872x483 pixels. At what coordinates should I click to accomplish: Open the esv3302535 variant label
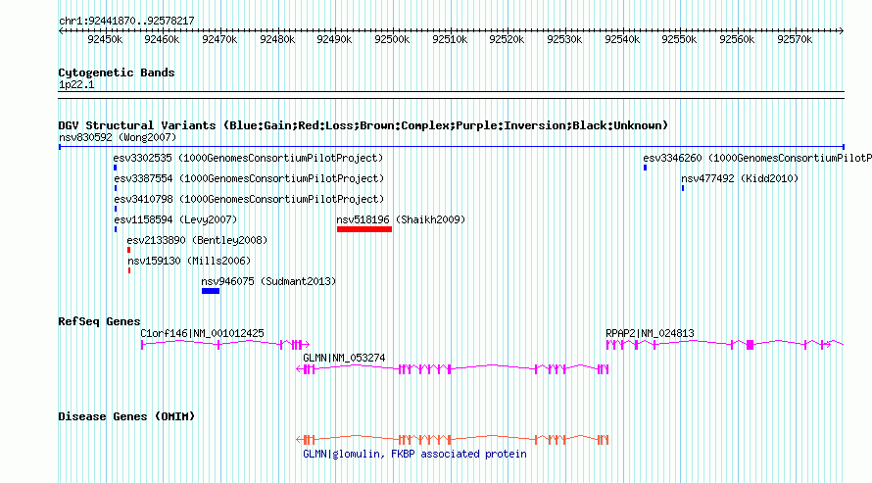pos(249,158)
